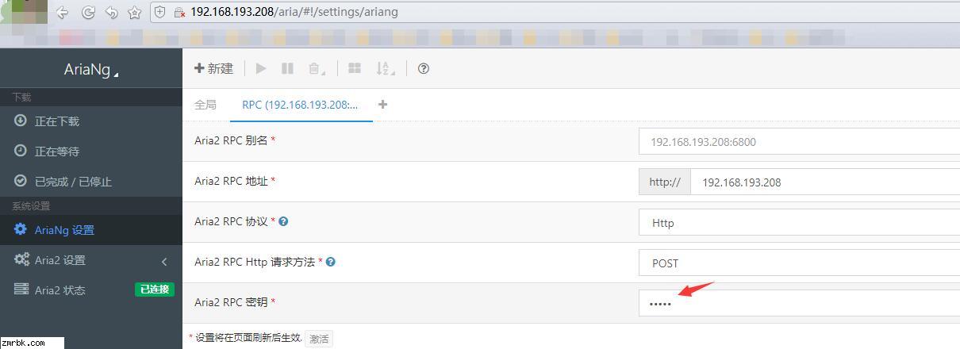The width and height of the screenshot is (960, 349).
Task: Click the browser back arrow
Action: (62, 13)
